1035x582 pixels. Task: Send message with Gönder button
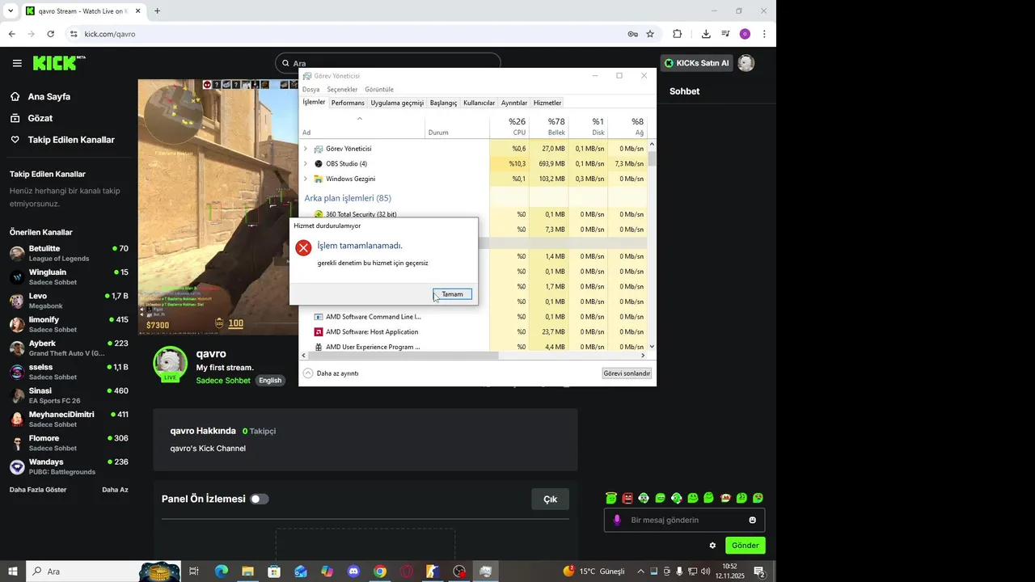click(745, 546)
